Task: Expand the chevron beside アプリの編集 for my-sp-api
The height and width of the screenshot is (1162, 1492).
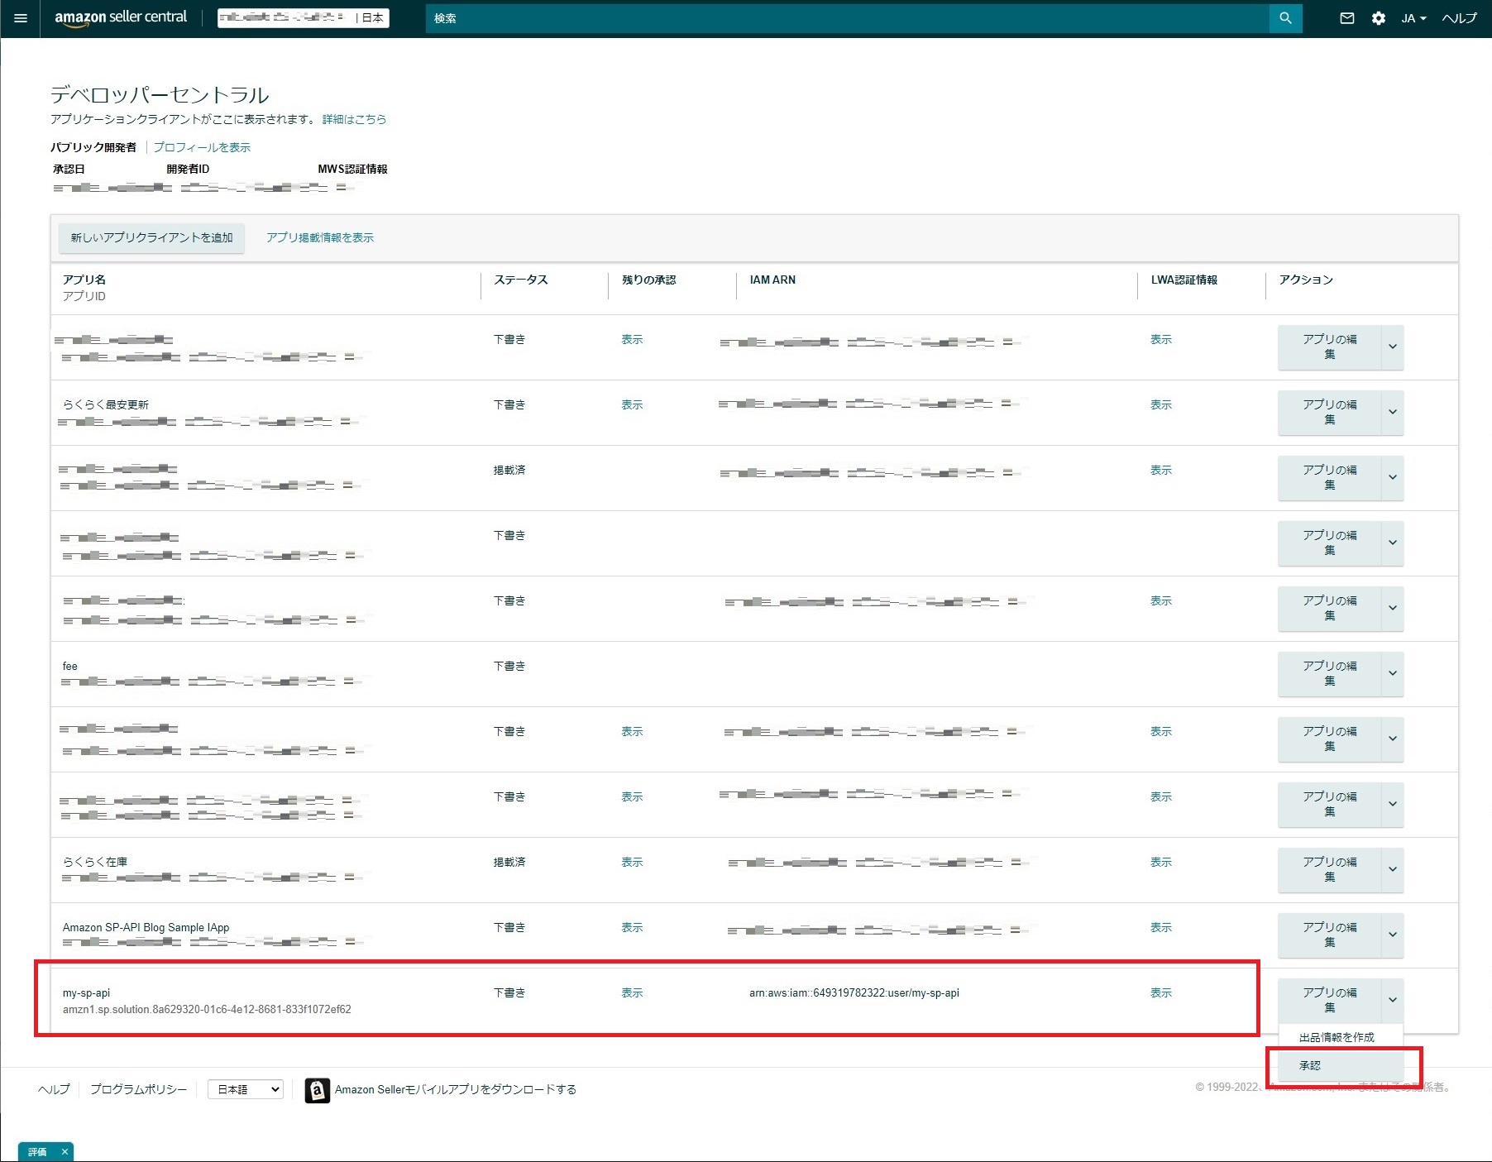Action: (1393, 1000)
